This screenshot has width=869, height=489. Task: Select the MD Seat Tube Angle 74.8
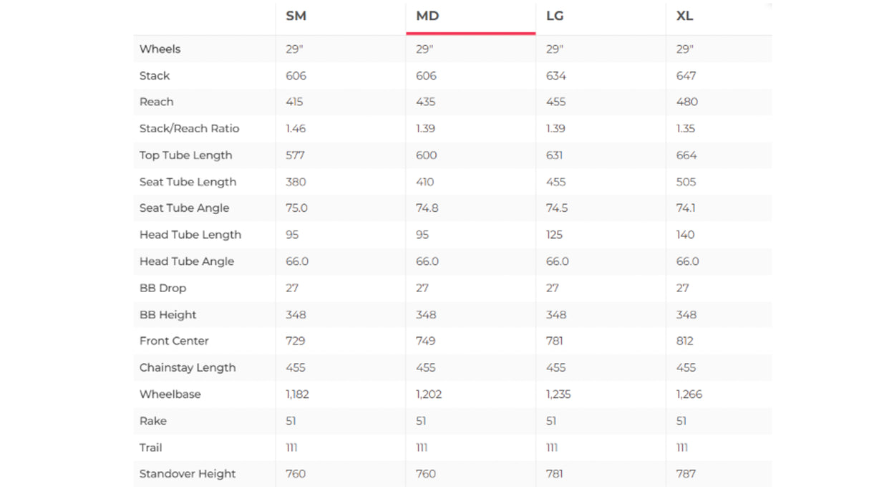[427, 208]
